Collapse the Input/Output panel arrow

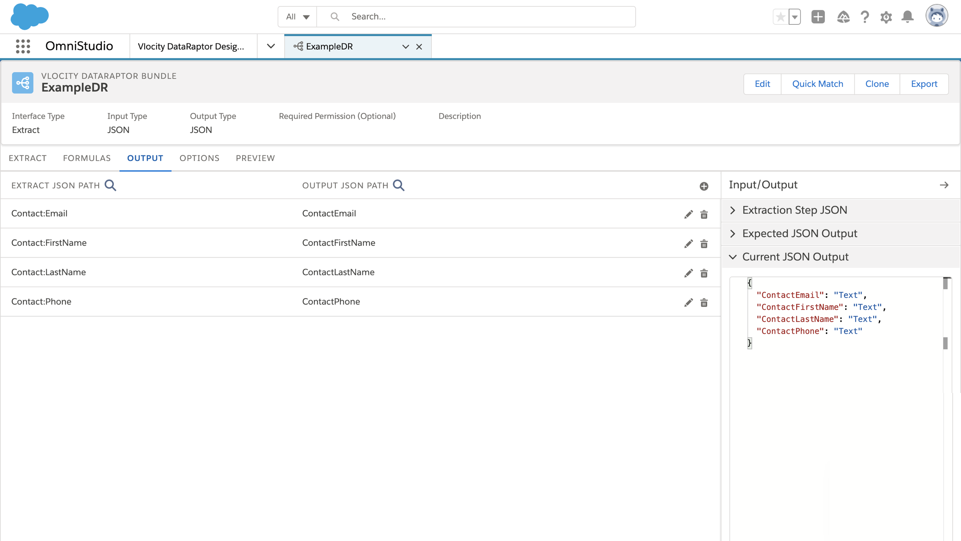[944, 185]
